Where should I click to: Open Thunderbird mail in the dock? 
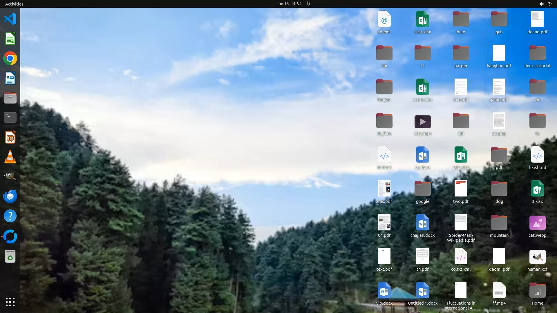point(10,196)
